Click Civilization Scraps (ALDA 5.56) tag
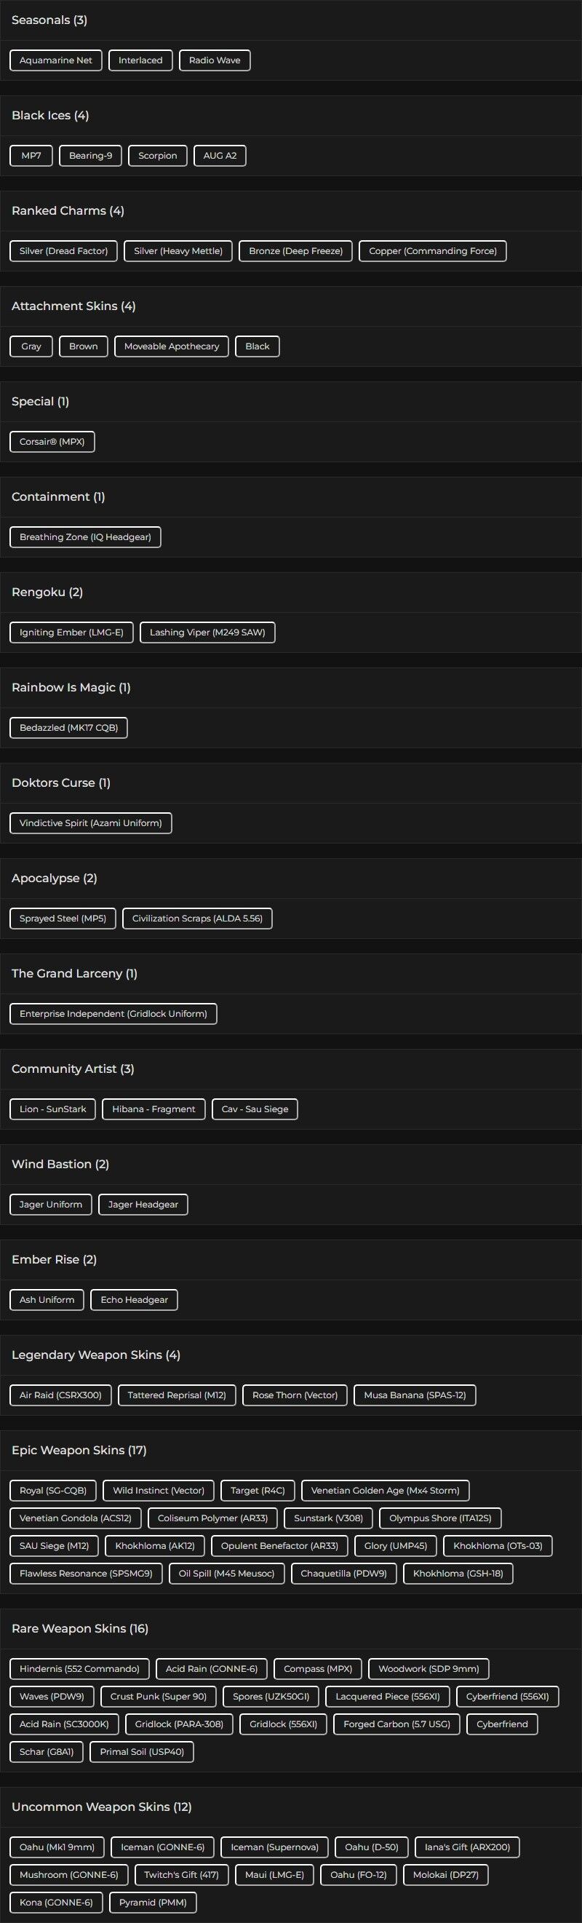The image size is (582, 1923). click(x=197, y=919)
